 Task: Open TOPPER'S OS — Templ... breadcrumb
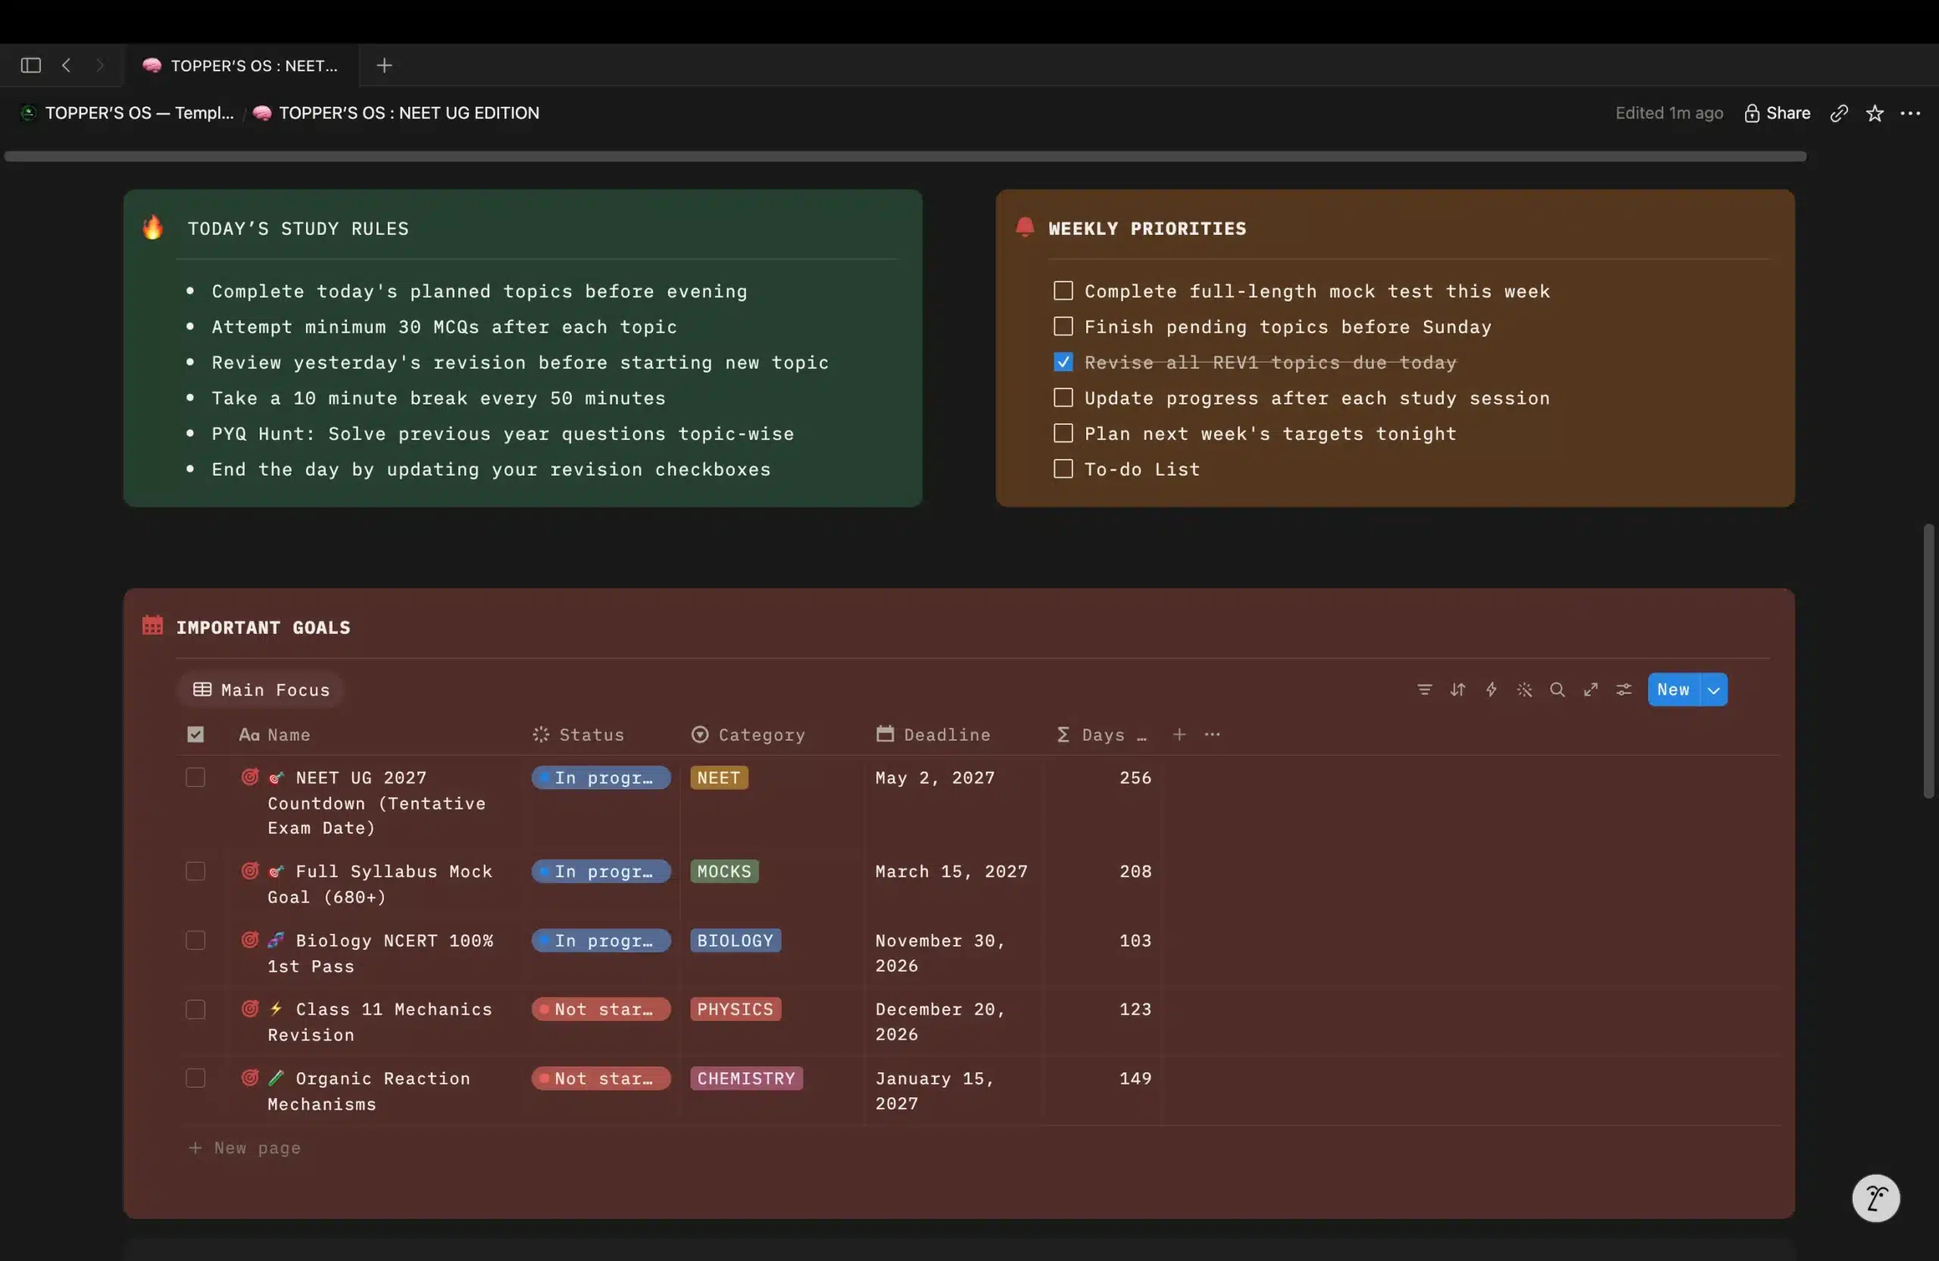129,114
